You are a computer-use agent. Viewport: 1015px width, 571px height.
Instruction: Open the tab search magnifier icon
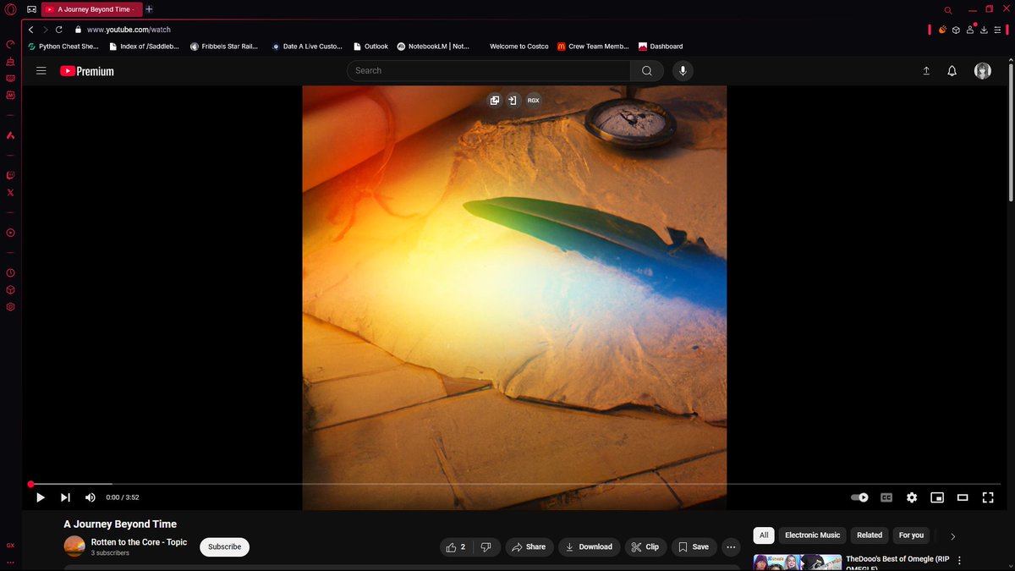click(947, 10)
